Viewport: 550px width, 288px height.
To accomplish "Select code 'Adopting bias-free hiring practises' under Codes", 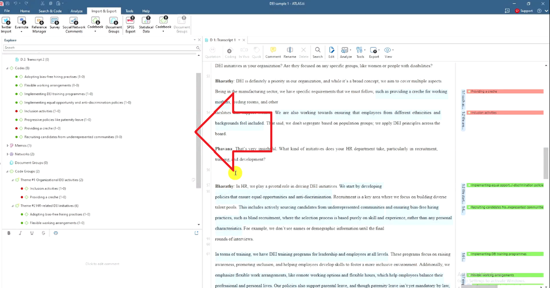I will tap(54, 77).
